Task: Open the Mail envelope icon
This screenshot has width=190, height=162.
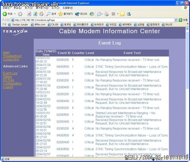Action: pos(99,14)
